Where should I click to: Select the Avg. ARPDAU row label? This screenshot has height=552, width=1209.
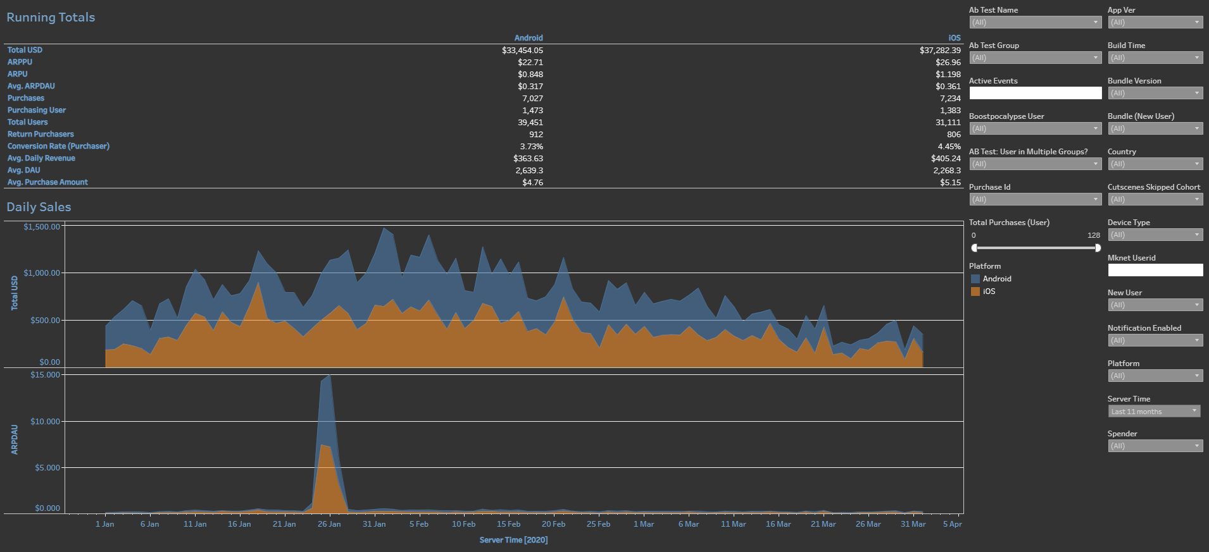tap(31, 86)
